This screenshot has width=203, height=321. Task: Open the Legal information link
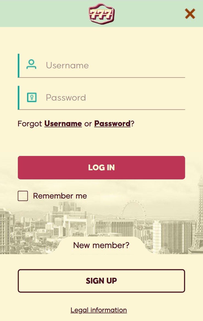[99, 310]
